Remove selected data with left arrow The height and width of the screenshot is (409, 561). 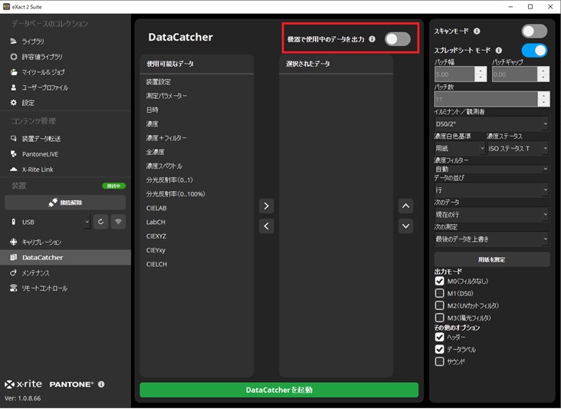point(266,226)
